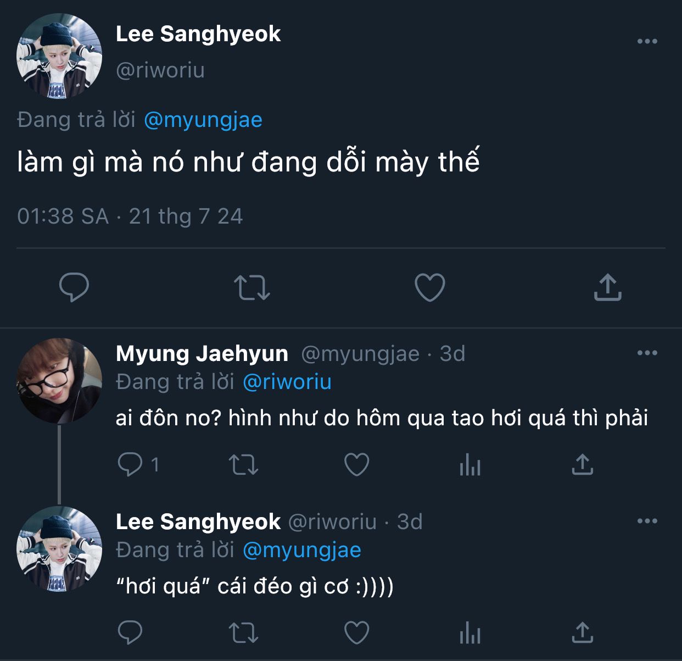This screenshot has width=682, height=661.
Task: Open Lee Sanghyeok's main tweet avatar
Action: (x=59, y=56)
